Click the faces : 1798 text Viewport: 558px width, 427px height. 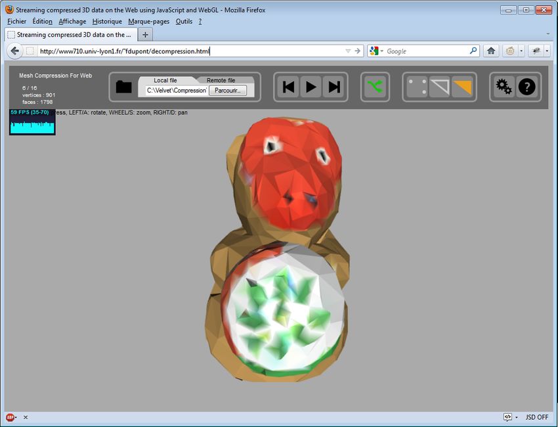click(37, 102)
